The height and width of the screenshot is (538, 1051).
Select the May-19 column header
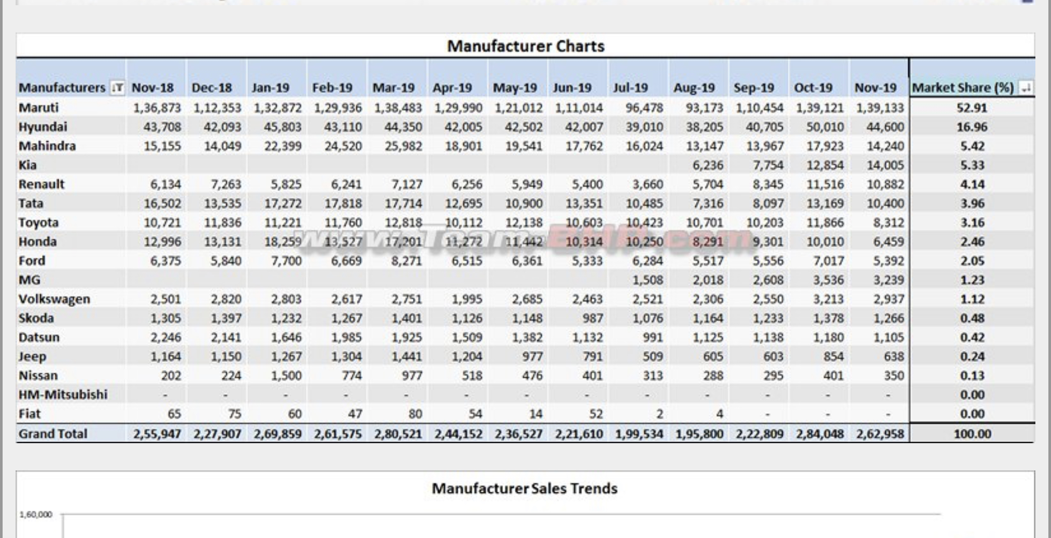coord(515,88)
